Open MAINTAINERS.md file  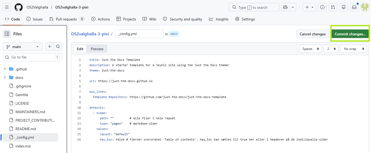[x=30, y=112]
